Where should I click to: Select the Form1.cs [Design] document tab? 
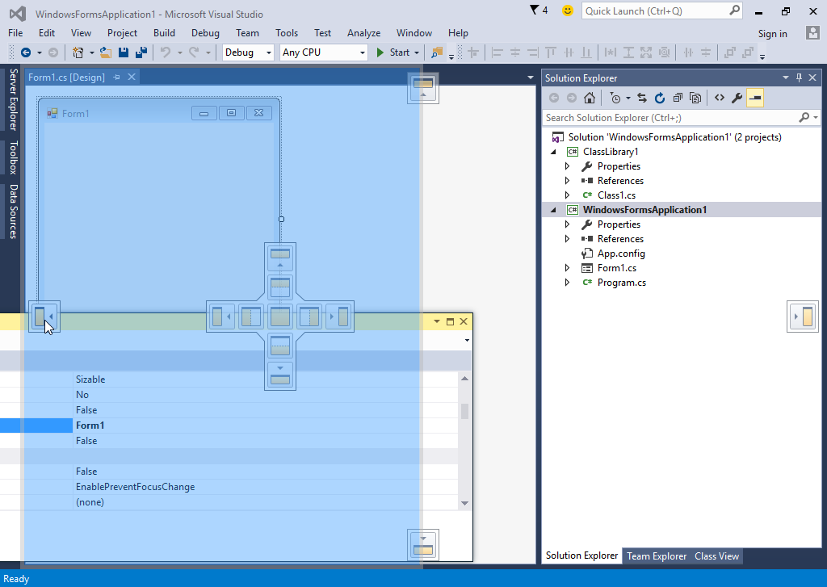[66, 77]
